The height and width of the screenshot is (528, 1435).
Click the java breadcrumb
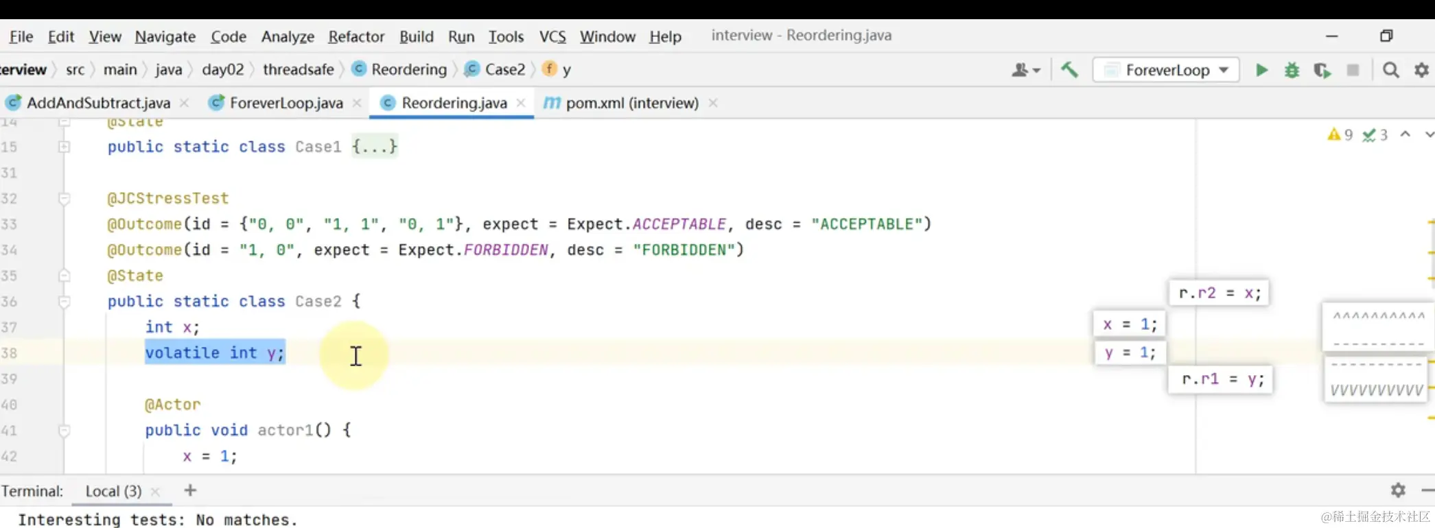pos(168,69)
